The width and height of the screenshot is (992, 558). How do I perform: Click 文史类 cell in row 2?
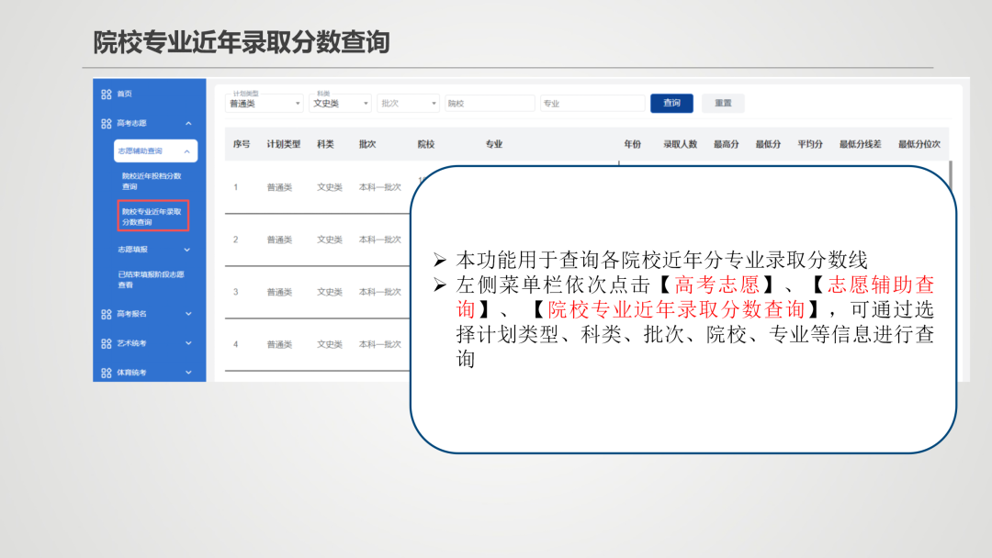click(330, 240)
